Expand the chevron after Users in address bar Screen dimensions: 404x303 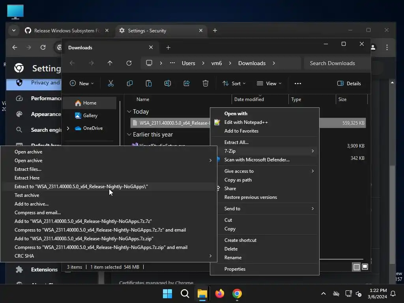point(203,63)
